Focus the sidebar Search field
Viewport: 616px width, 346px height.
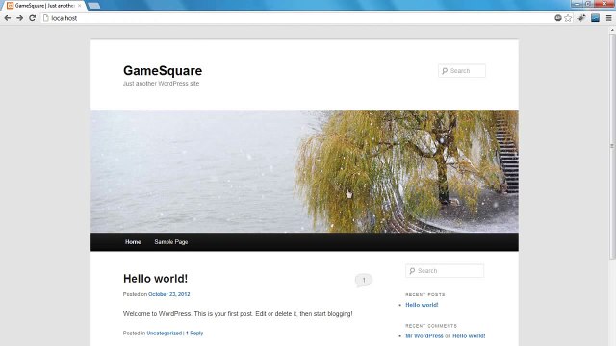(445, 271)
